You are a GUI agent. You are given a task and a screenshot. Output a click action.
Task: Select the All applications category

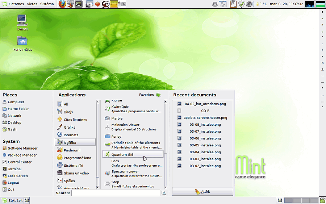(75, 104)
